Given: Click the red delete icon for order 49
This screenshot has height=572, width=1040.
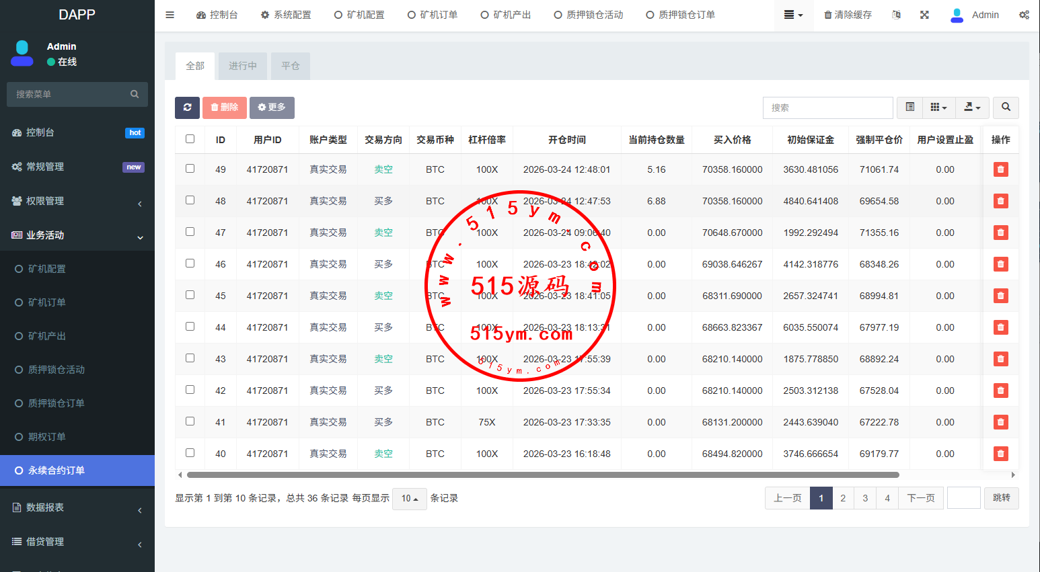Looking at the screenshot, I should (x=1000, y=169).
